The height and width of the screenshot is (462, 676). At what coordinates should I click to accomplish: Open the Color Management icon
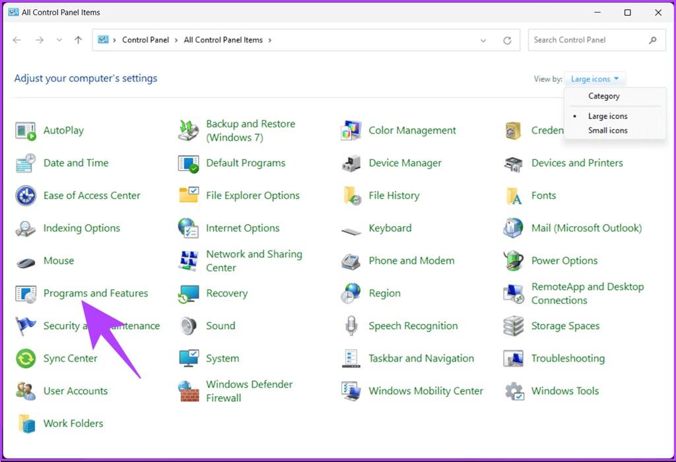(351, 130)
